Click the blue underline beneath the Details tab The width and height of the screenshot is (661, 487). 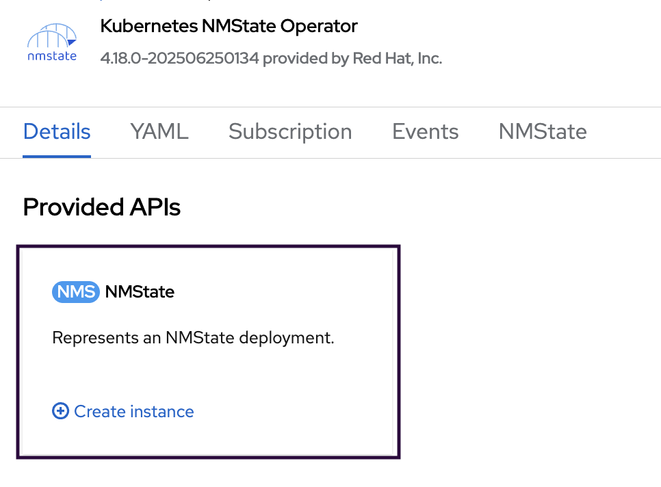pyautogui.click(x=57, y=156)
